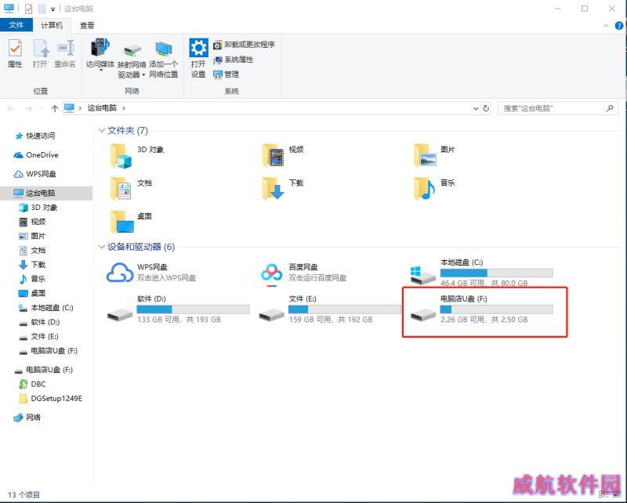Click the D: drive usage bar
Viewport: 627px width, 503px height.
click(193, 309)
